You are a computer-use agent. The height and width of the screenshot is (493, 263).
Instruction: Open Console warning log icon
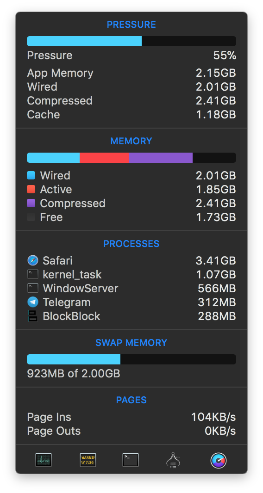[88, 460]
